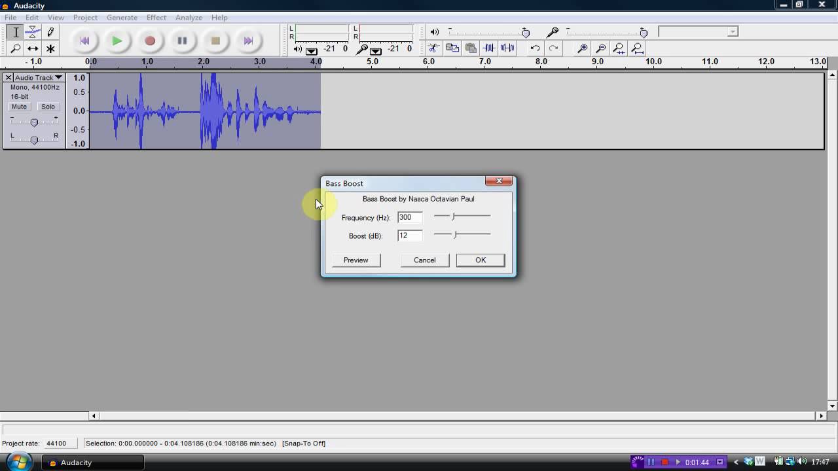
Task: Click the Audacity taskbar button
Action: pos(92,462)
